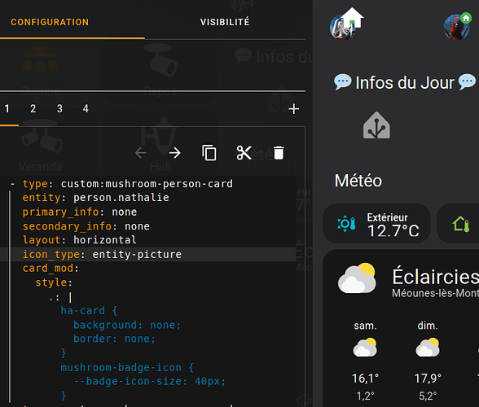The width and height of the screenshot is (479, 407).
Task: Click the green home thermometer chip
Action: (458, 224)
